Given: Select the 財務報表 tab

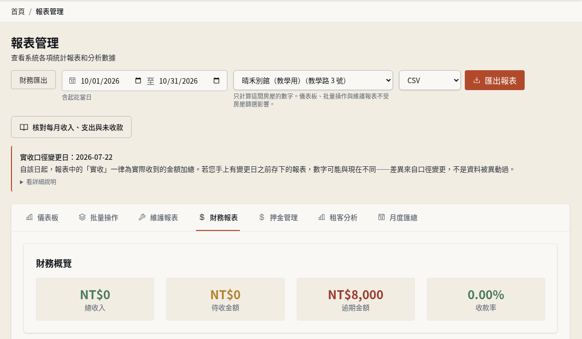Looking at the screenshot, I should pyautogui.click(x=218, y=218).
